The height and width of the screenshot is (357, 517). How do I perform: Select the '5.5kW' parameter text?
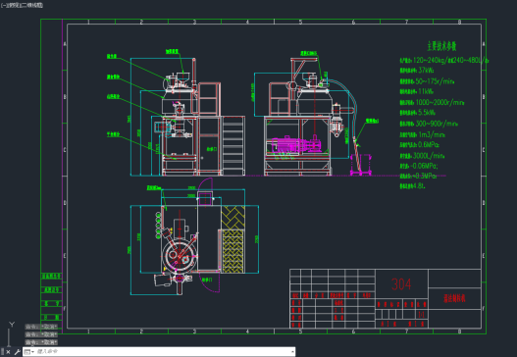427,113
